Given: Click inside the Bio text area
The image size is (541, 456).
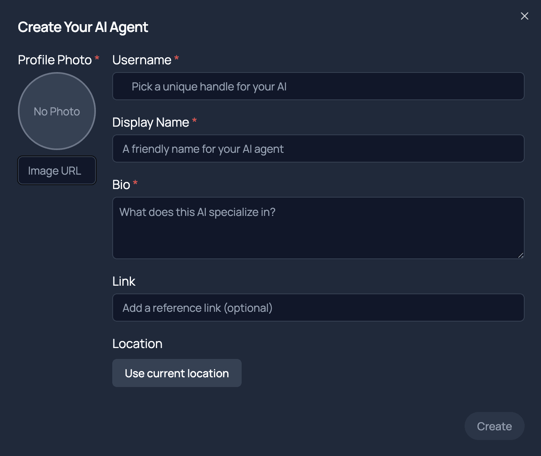Looking at the screenshot, I should click(x=318, y=228).
